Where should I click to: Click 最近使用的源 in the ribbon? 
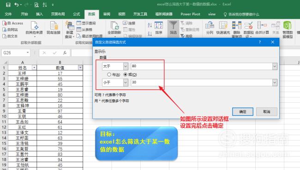point(90,36)
